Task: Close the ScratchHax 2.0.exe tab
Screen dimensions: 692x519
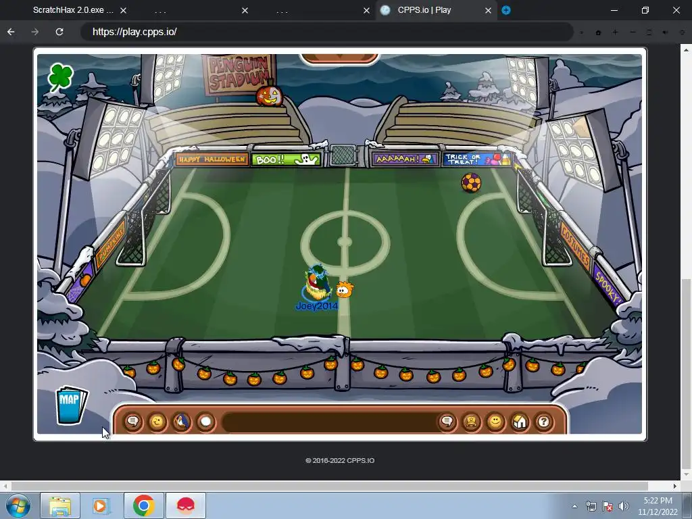Action: coord(124,11)
